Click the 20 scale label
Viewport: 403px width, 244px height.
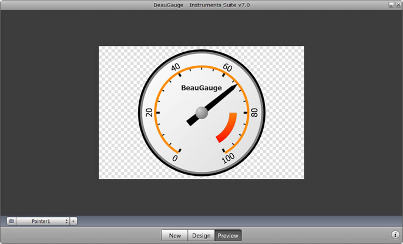[149, 113]
